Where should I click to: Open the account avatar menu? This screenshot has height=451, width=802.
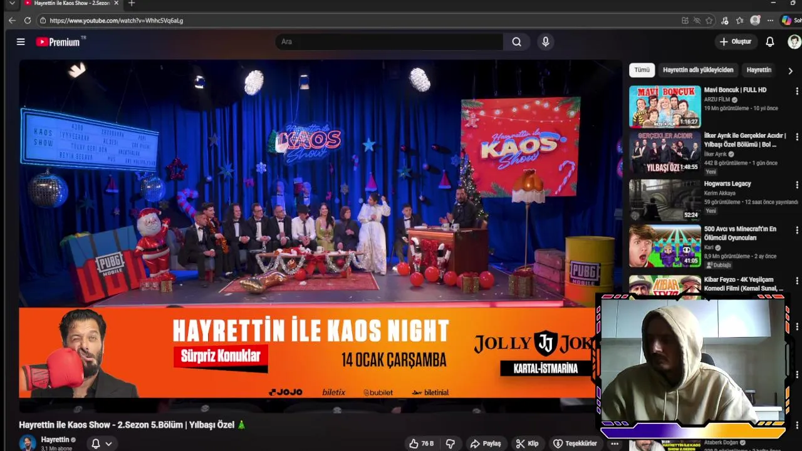click(794, 42)
